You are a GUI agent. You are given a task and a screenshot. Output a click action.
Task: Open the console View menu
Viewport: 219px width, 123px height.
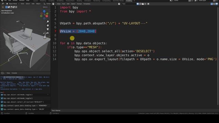pyautogui.click(x=8, y=73)
